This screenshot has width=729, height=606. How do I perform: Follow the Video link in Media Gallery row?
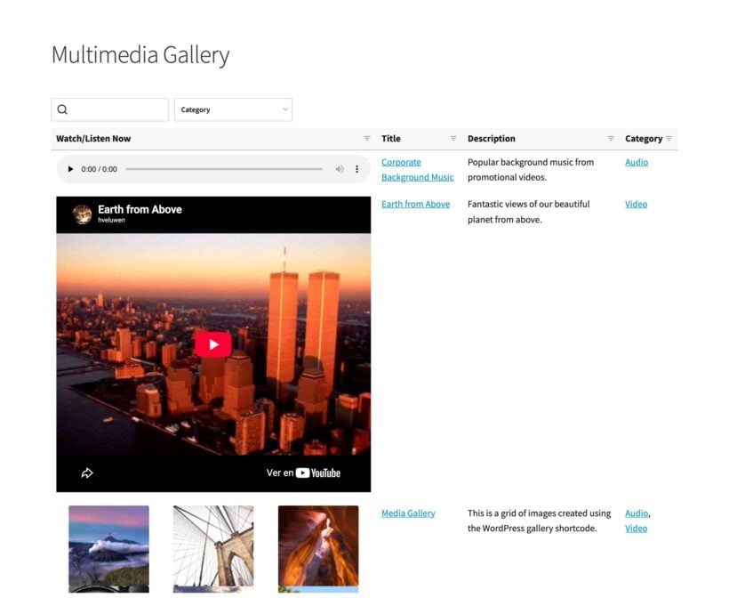click(636, 529)
